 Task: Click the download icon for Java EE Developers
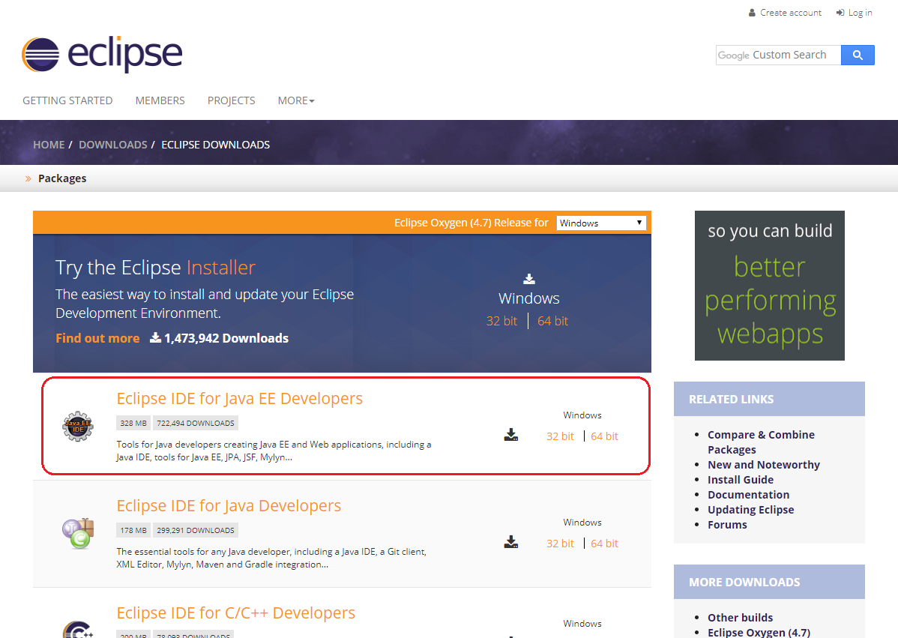tap(511, 435)
